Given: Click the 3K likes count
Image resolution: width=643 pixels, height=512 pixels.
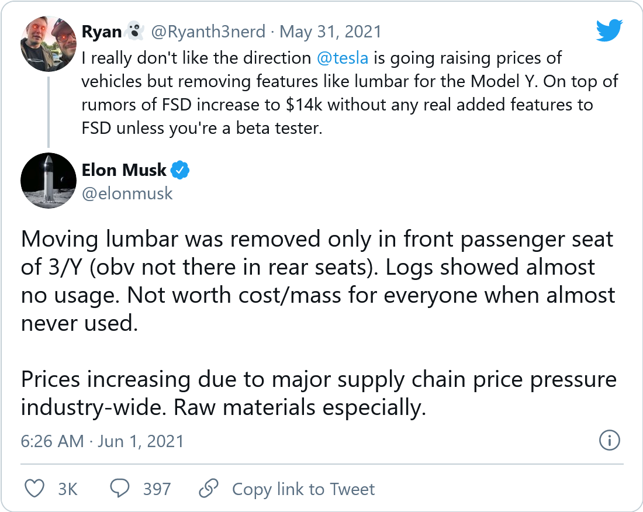Looking at the screenshot, I should (68, 489).
